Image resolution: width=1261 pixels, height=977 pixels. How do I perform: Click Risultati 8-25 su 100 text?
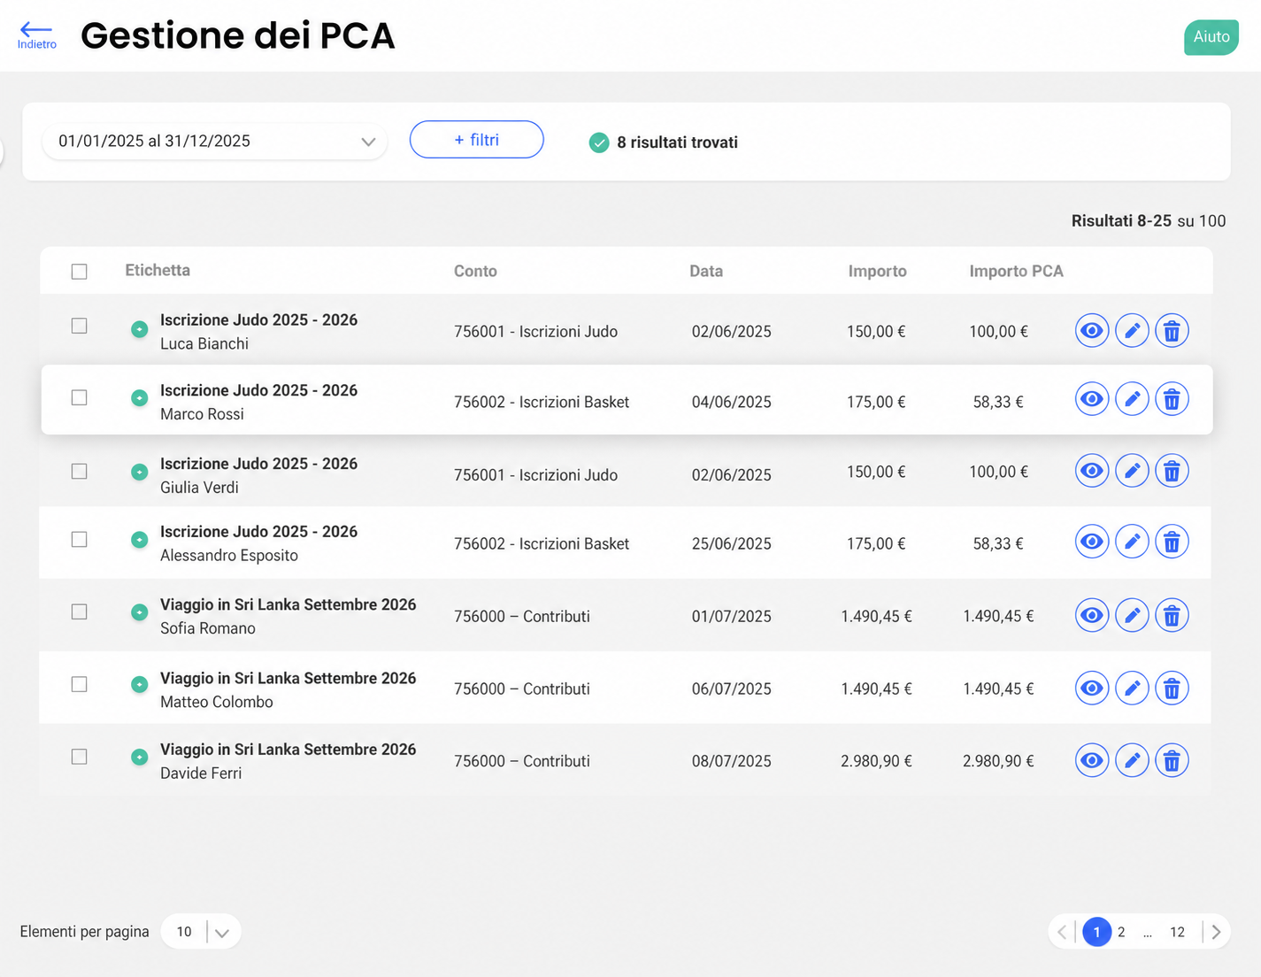click(x=1149, y=220)
